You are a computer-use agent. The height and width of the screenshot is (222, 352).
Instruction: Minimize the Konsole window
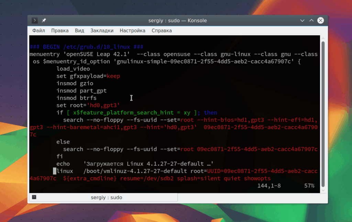pyautogui.click(x=302, y=20)
